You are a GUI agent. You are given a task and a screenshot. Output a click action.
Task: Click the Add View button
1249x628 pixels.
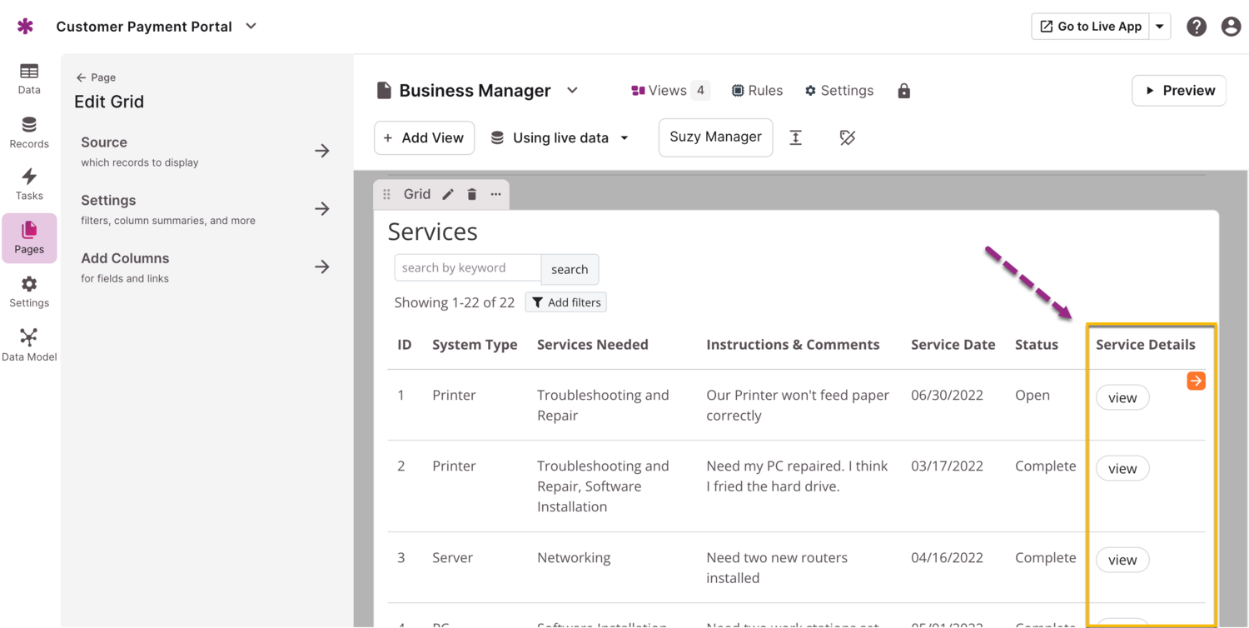coord(424,138)
